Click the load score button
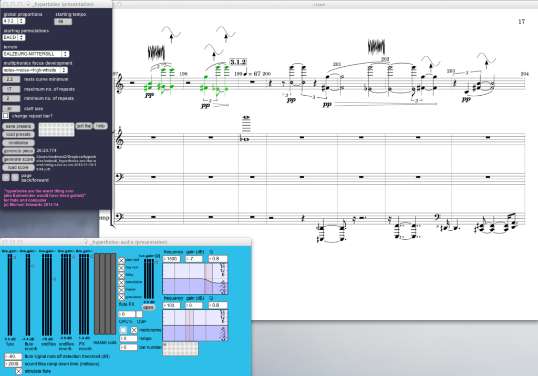 pyautogui.click(x=18, y=167)
